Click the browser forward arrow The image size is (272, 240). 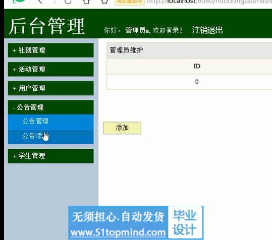click(55, 2)
